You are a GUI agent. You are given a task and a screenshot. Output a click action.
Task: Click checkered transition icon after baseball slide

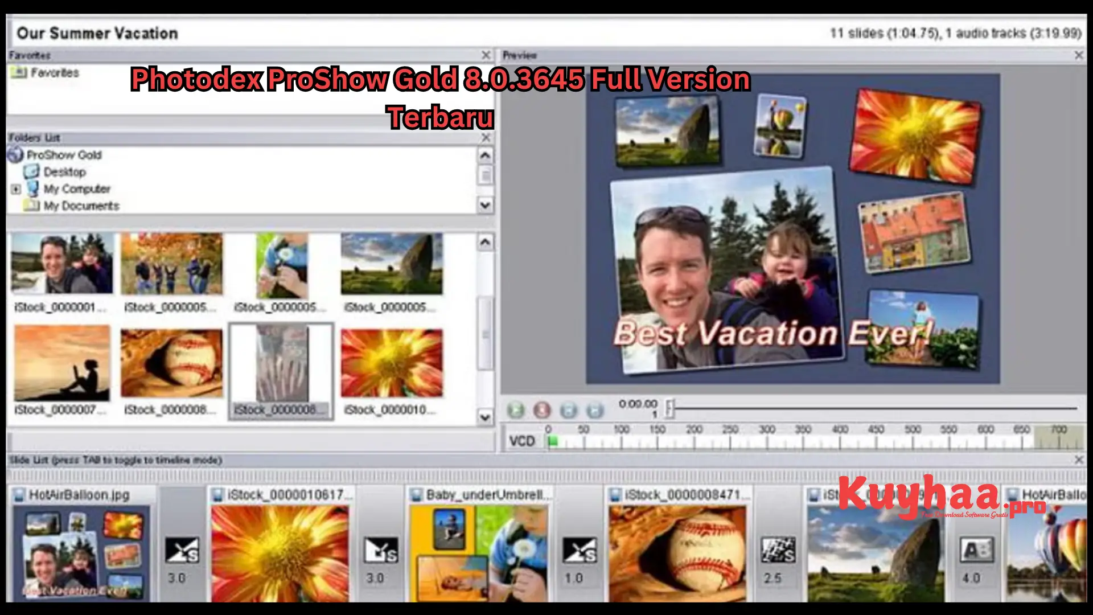click(778, 550)
